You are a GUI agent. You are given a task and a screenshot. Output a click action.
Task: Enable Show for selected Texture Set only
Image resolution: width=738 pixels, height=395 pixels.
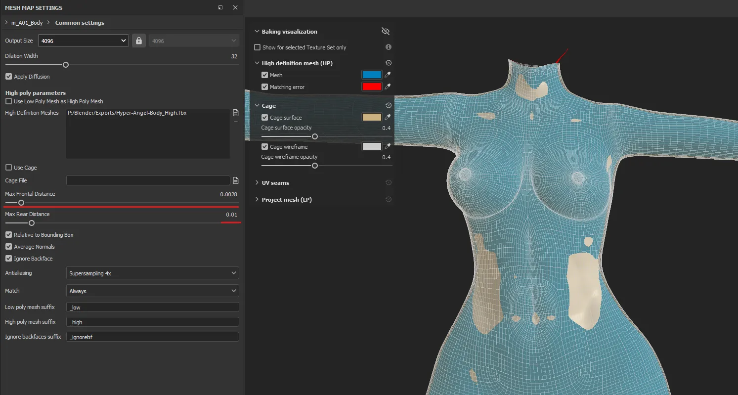pyautogui.click(x=257, y=47)
